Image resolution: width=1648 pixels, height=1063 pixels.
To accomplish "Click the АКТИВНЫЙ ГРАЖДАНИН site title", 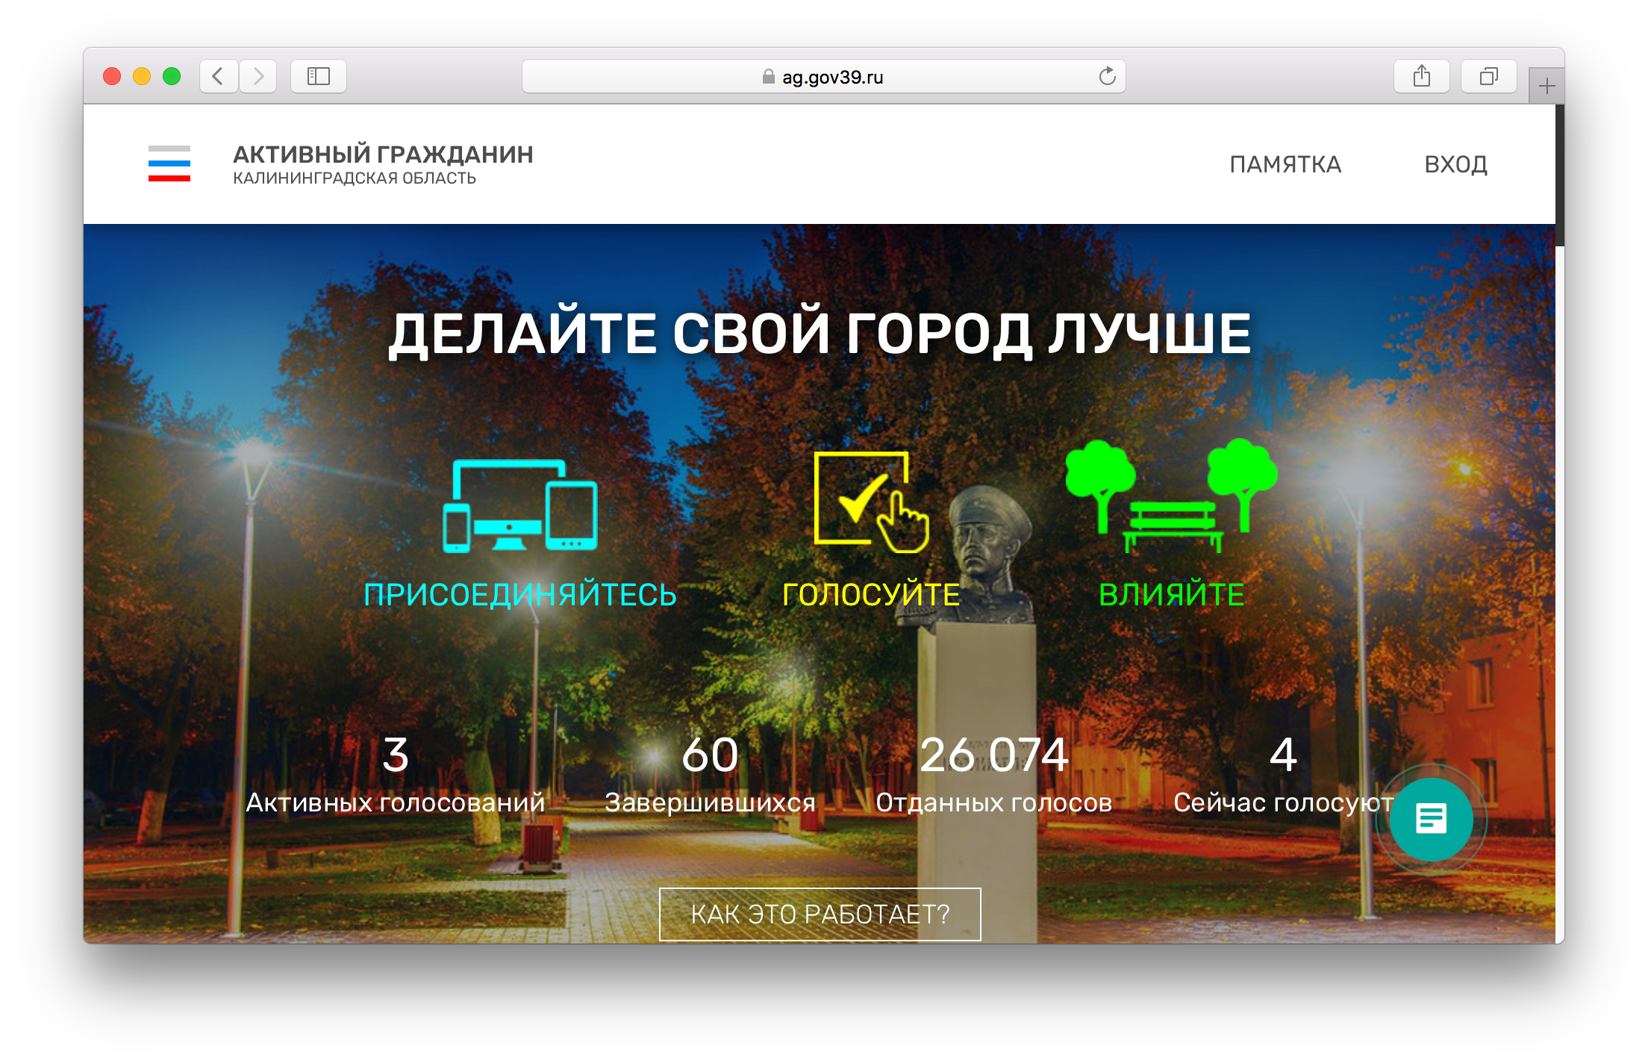I will (383, 155).
